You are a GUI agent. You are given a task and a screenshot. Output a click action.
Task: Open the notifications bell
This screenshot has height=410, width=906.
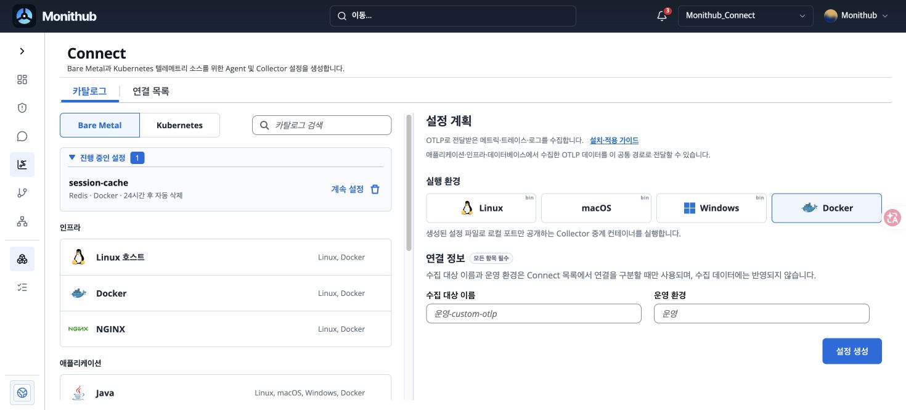pos(662,16)
